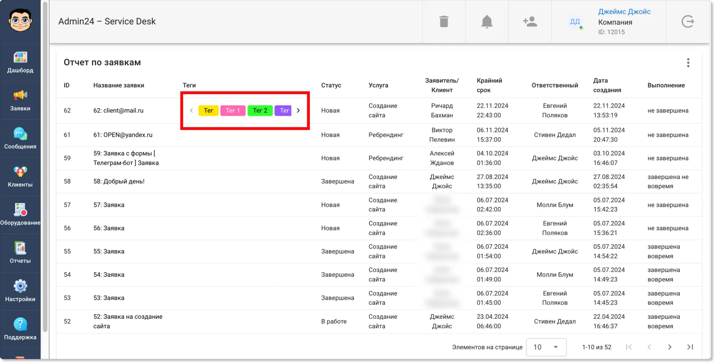The width and height of the screenshot is (715, 363).
Task: Jump to the last page of results
Action: coord(690,347)
